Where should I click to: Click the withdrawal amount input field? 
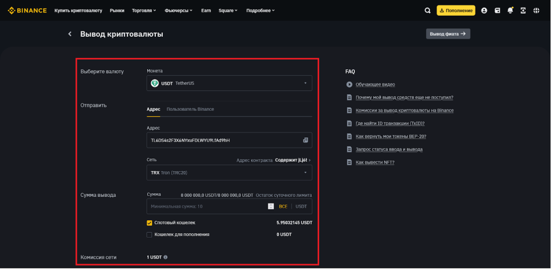[206, 206]
